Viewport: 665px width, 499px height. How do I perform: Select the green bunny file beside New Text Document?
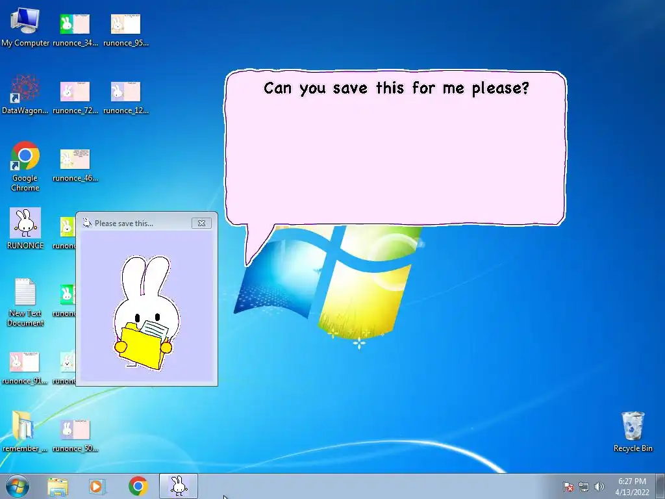pos(64,300)
